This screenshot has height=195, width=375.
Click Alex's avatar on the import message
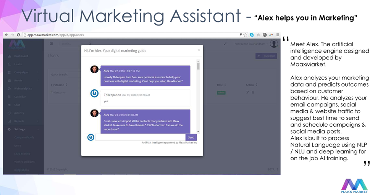(94, 113)
